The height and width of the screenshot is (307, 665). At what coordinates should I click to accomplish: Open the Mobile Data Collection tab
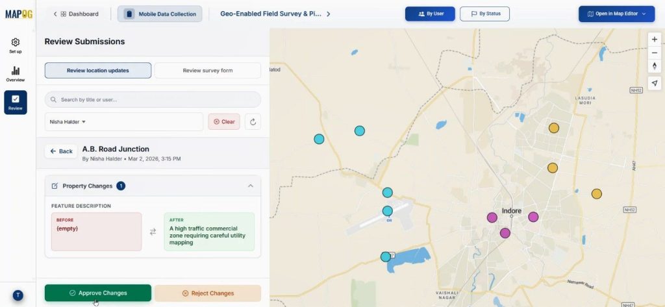[x=160, y=14]
